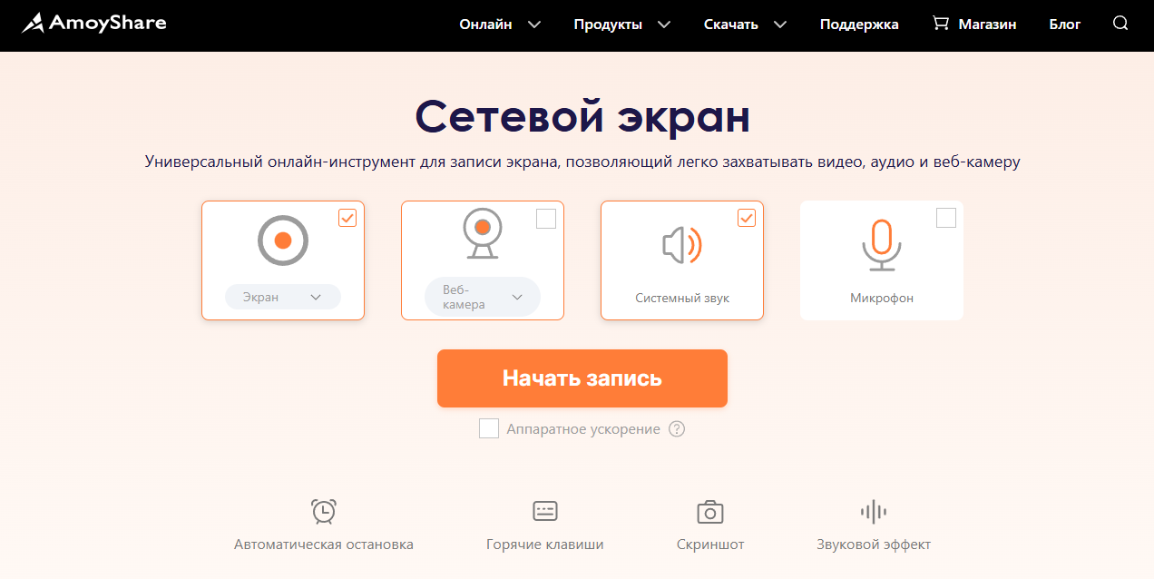This screenshot has height=579, width=1154.
Task: Click the alarm clock auto-stop icon
Action: (324, 511)
